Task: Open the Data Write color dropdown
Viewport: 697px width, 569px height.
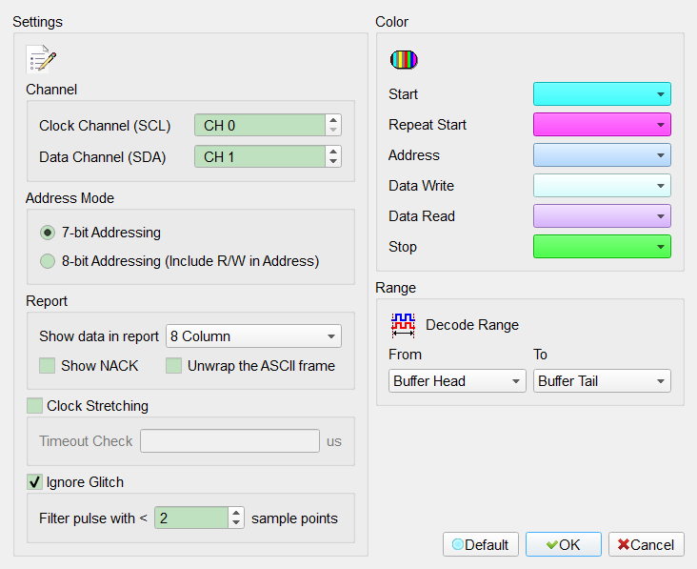Action: [602, 186]
